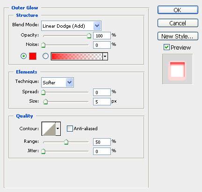Open the Blend Mode dropdown
Image resolution: width=202 pixels, height=192 pixels.
point(71,26)
